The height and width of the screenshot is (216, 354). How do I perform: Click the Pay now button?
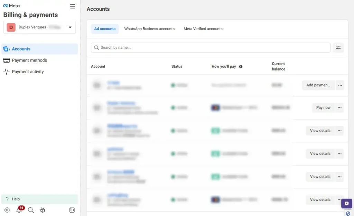[323, 108]
